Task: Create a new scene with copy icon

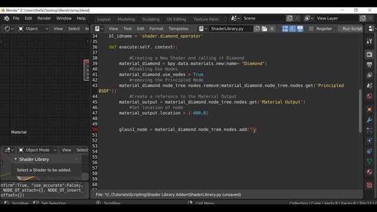Action: pyautogui.click(x=289, y=18)
